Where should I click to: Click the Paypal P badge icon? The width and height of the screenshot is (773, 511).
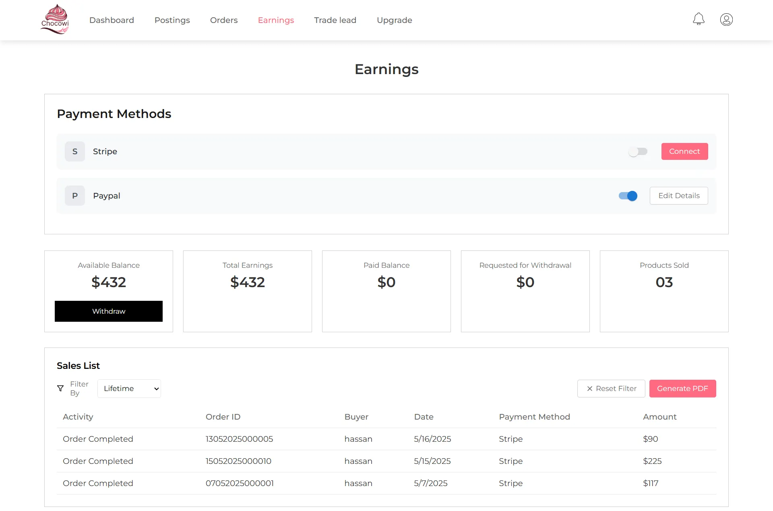click(75, 196)
